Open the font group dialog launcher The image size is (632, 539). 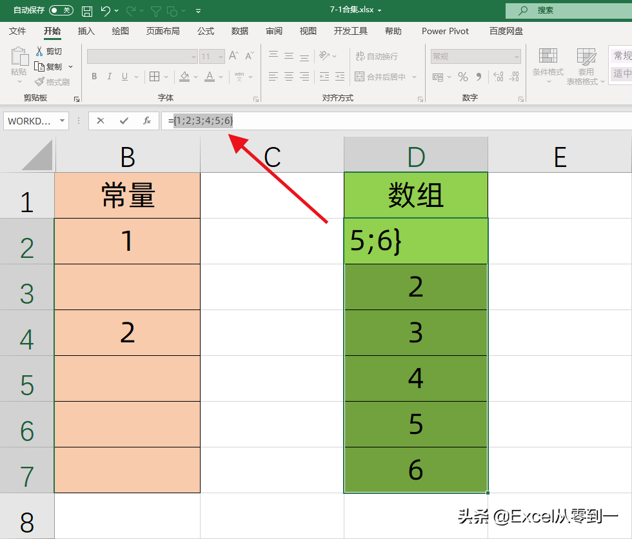point(256,99)
